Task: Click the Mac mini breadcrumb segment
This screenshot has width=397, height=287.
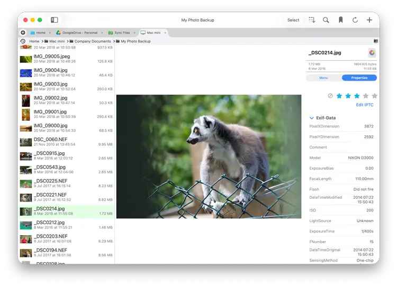Action: 57,41
